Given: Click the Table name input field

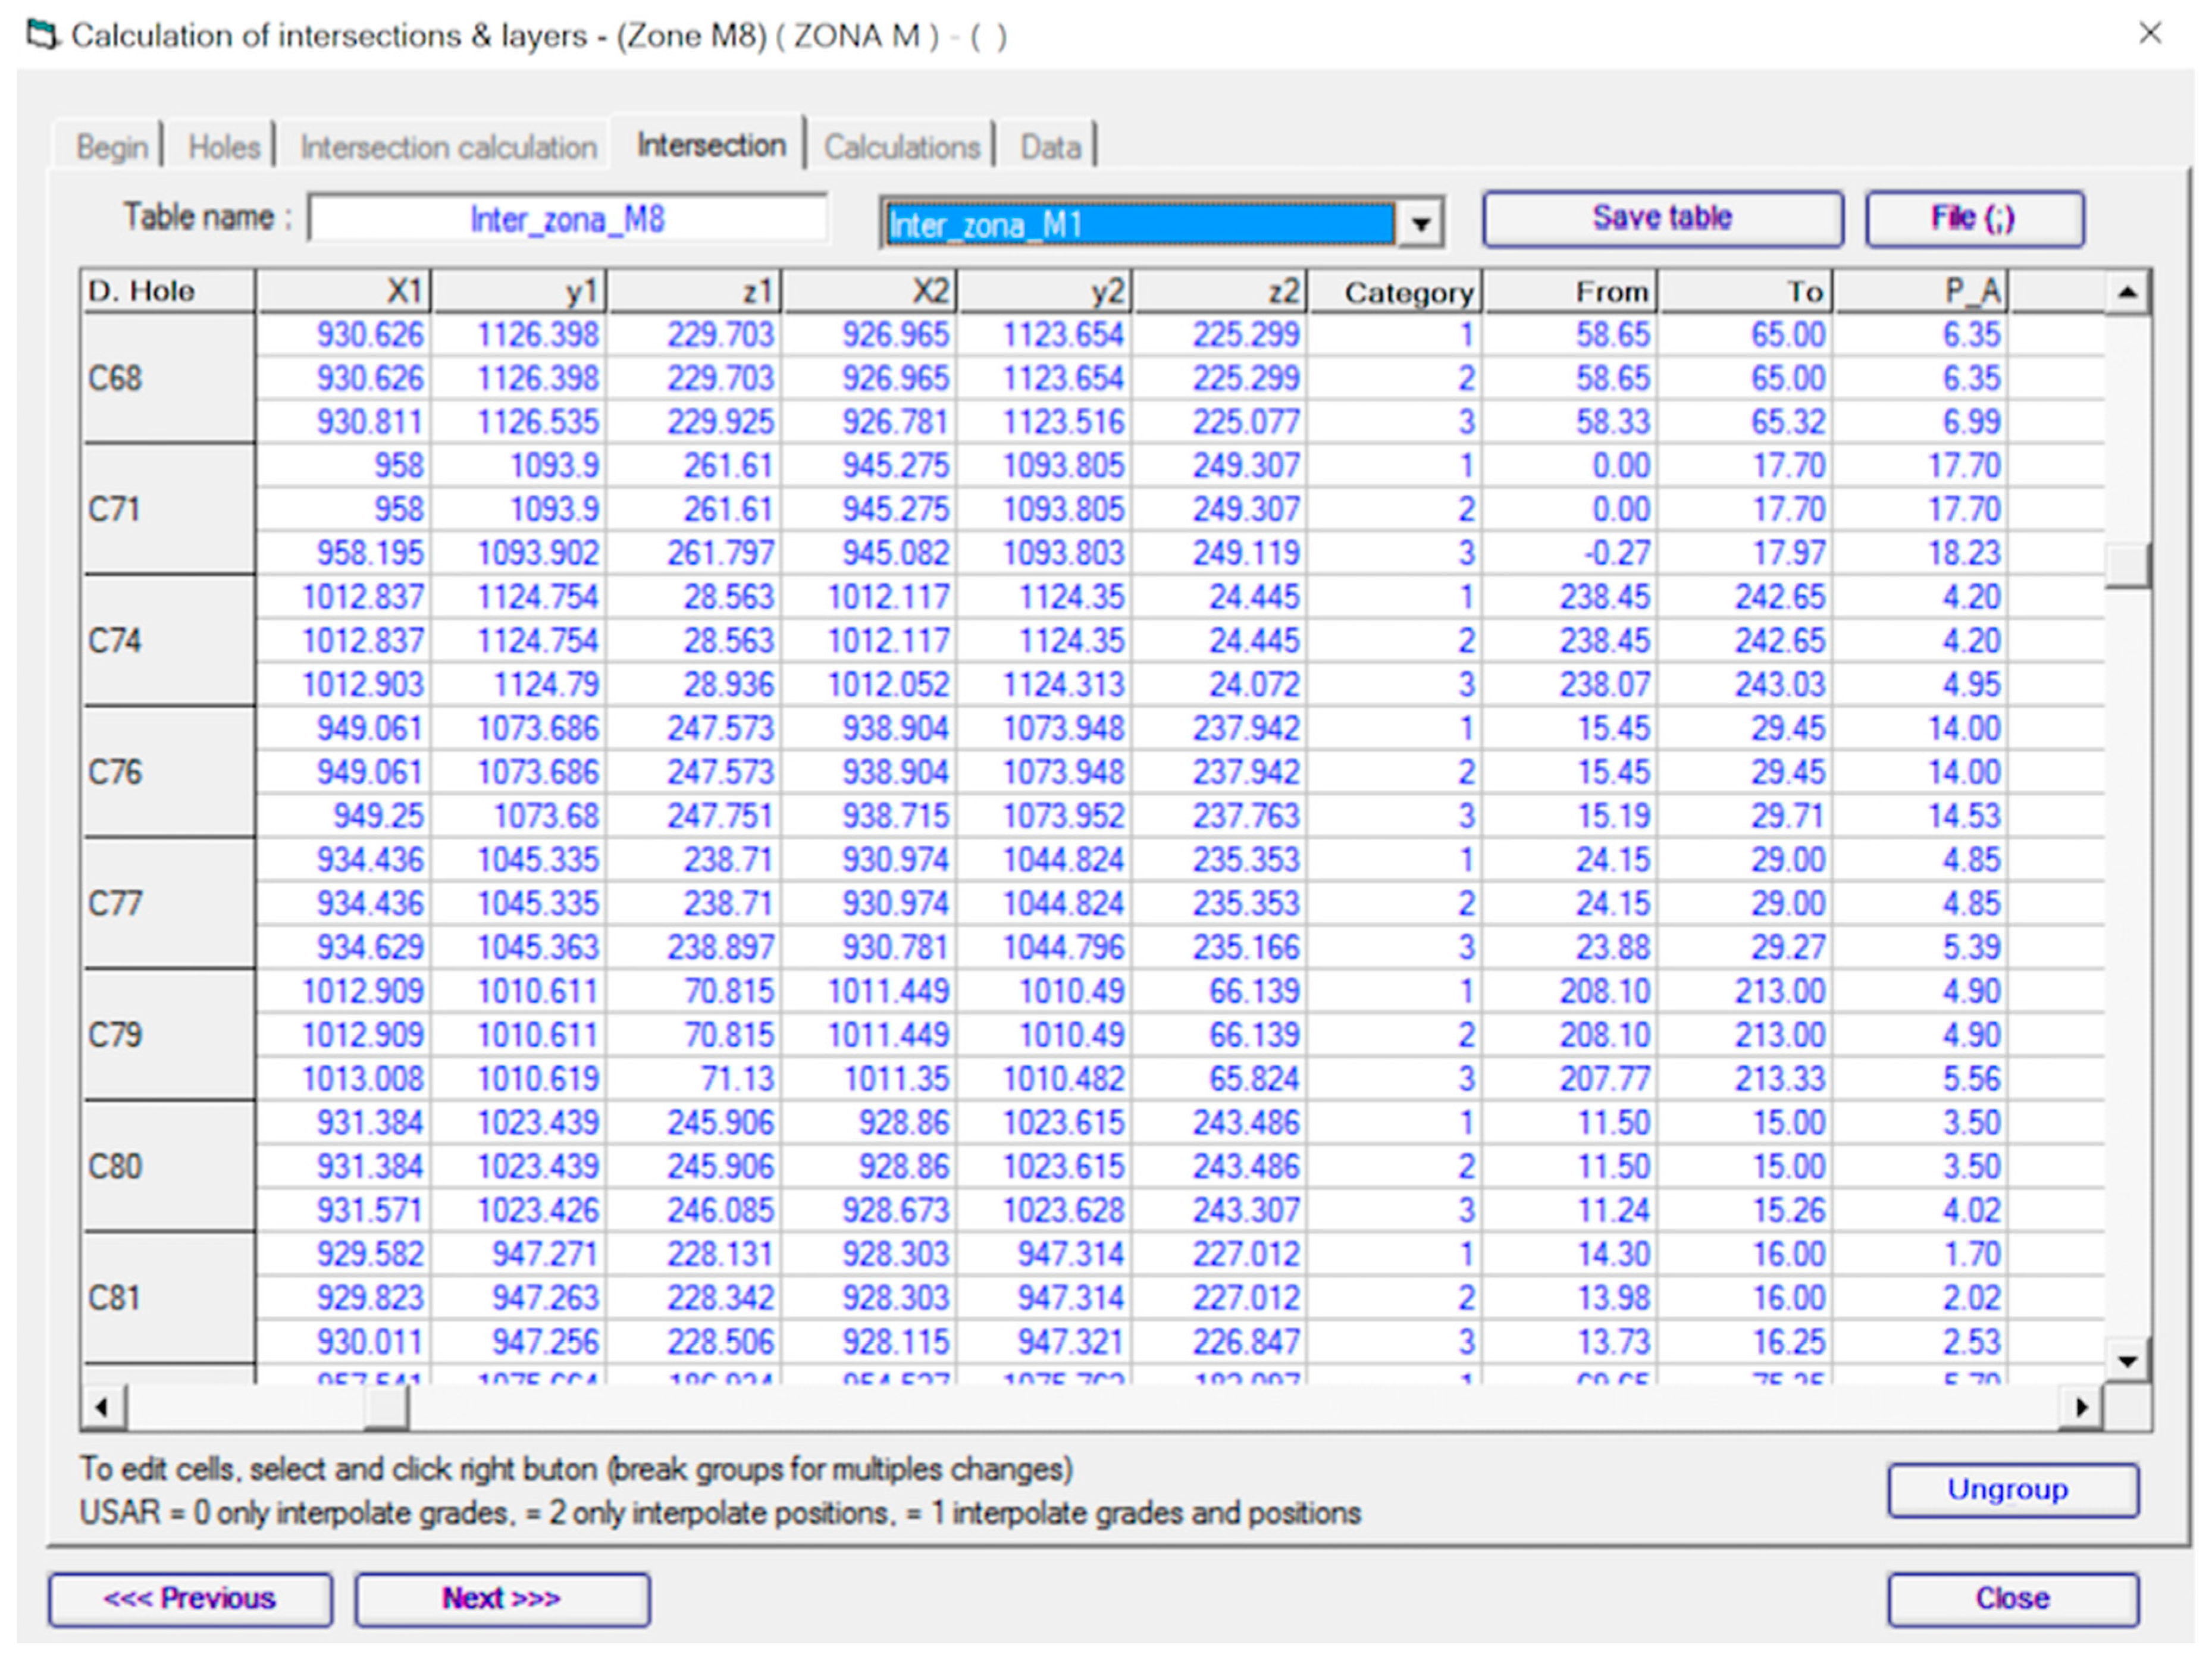Looking at the screenshot, I should pyautogui.click(x=567, y=219).
